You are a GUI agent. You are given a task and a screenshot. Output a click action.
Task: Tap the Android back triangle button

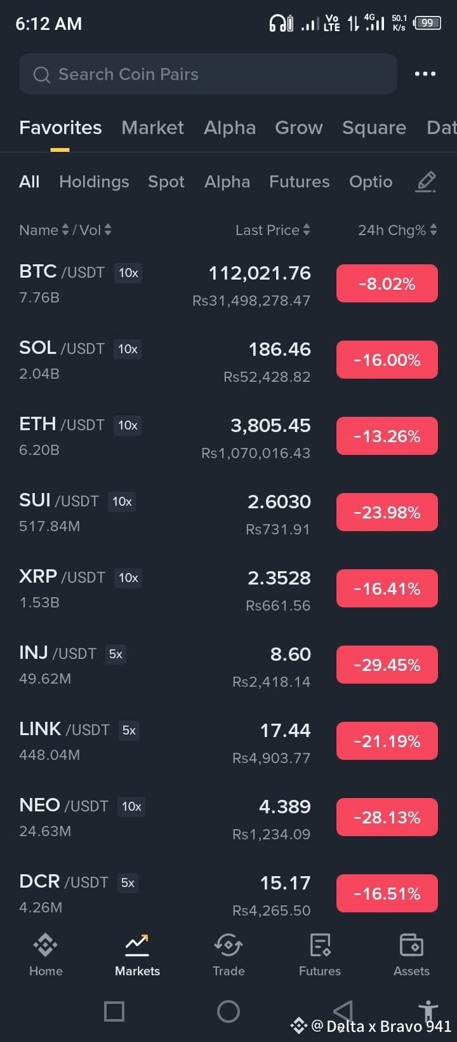coord(343,1011)
